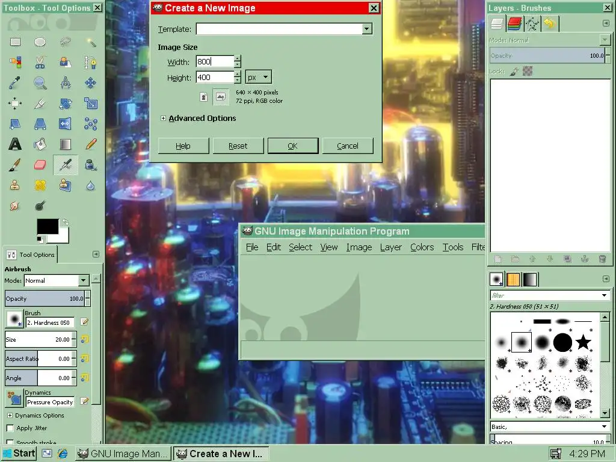Viewport: 616px width, 462px height.
Task: Select the Ink tool
Action: 91,165
